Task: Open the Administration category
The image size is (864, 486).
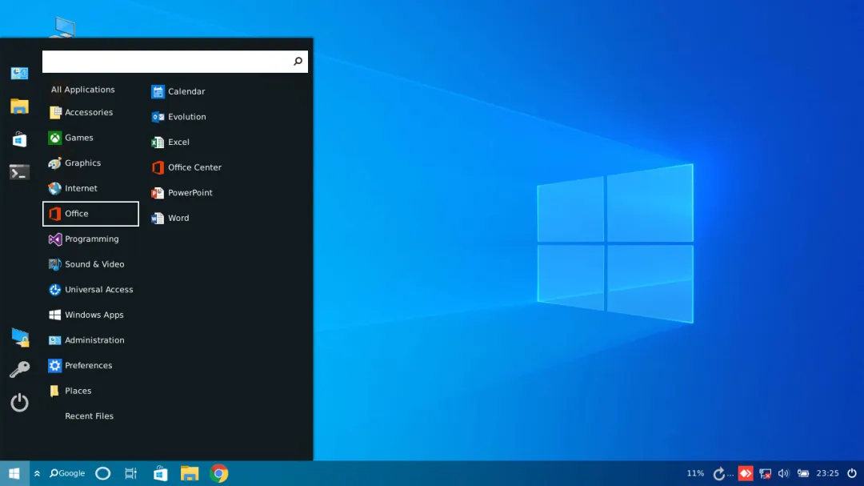Action: point(90,341)
